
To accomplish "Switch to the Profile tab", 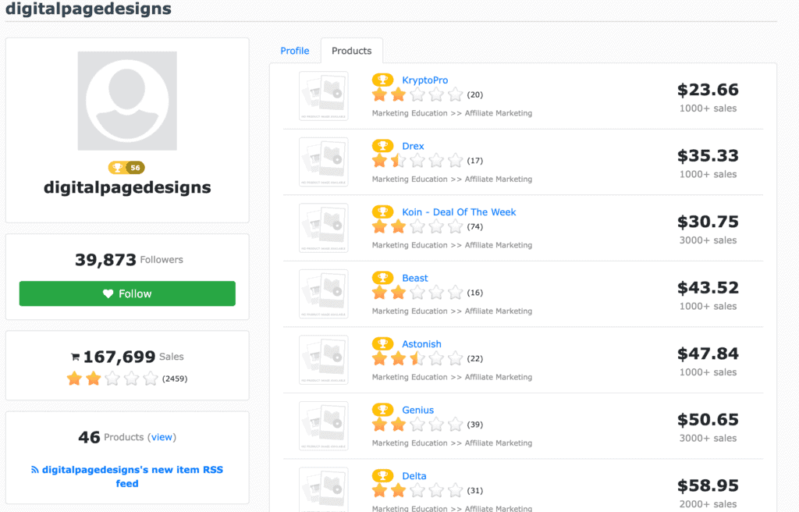I will (x=295, y=51).
